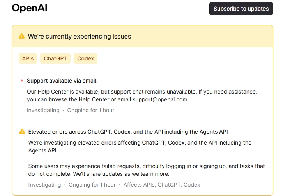Select the Codex component tag
Viewport: 290px width, 196px height.
pyautogui.click(x=85, y=58)
